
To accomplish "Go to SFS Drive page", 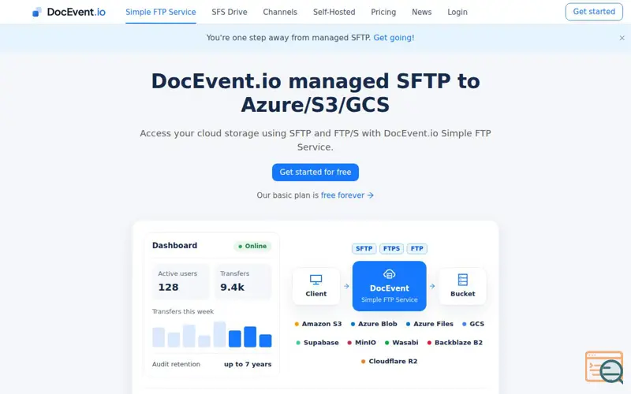I will 230,12.
